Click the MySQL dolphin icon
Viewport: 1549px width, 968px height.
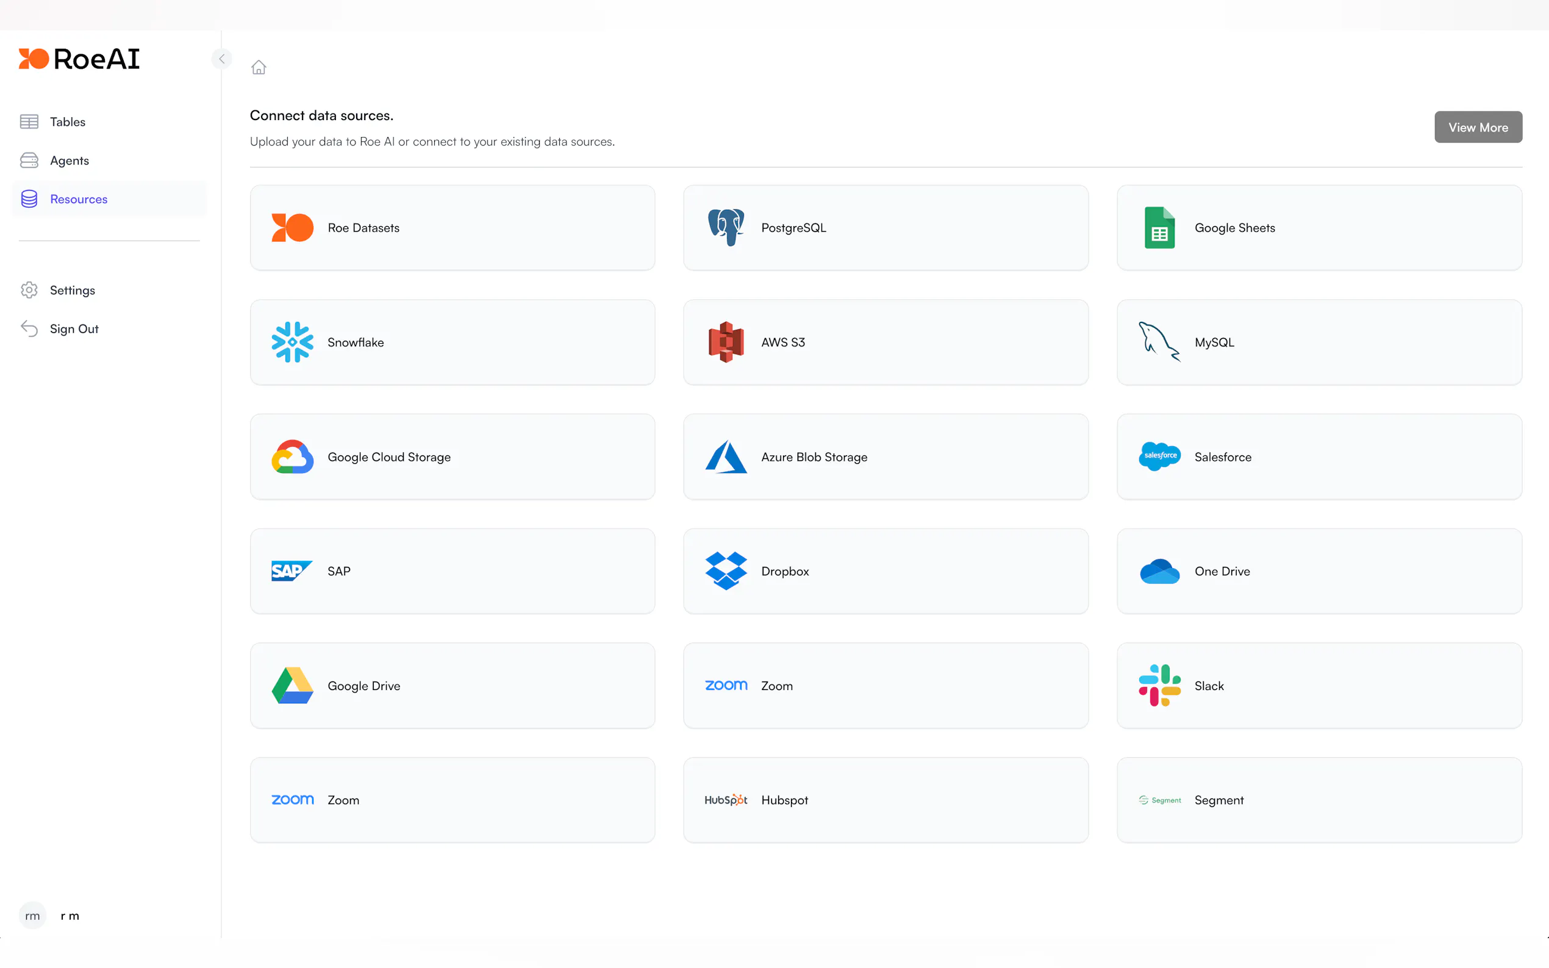tap(1159, 342)
